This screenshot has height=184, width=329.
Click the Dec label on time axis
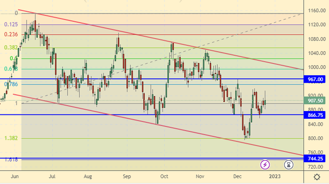[x=237, y=176]
